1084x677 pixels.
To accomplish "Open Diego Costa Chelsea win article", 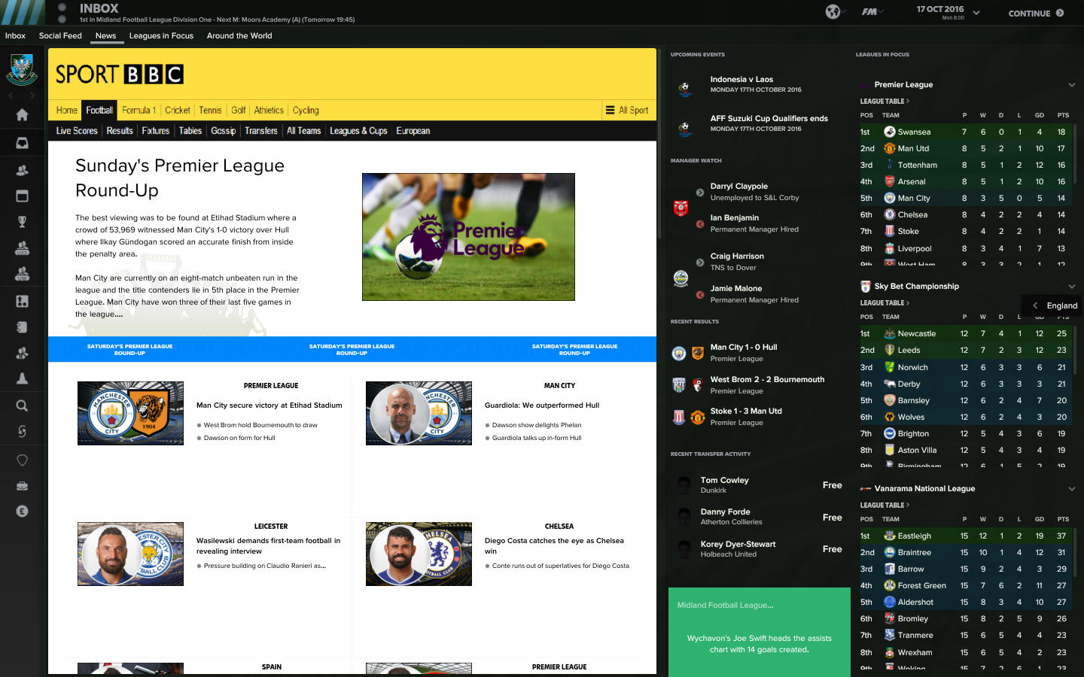I will (554, 546).
